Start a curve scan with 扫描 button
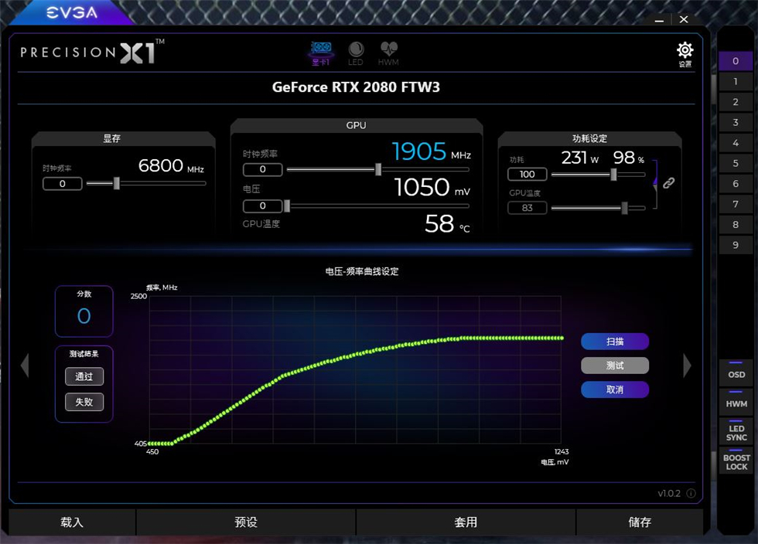This screenshot has height=544, width=758. click(615, 342)
